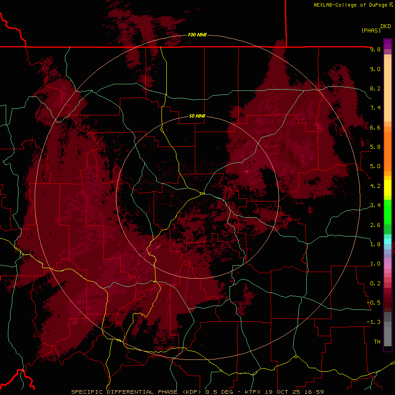
Task: Click the cyan band of the color bar
Action: [388, 241]
